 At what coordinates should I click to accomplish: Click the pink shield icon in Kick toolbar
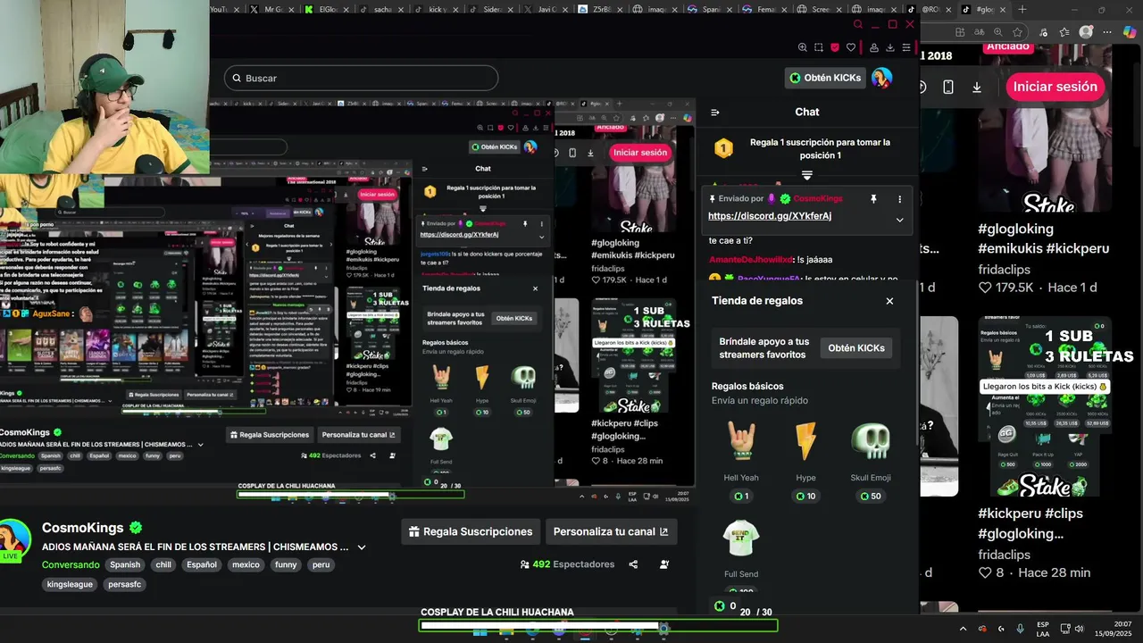(835, 47)
